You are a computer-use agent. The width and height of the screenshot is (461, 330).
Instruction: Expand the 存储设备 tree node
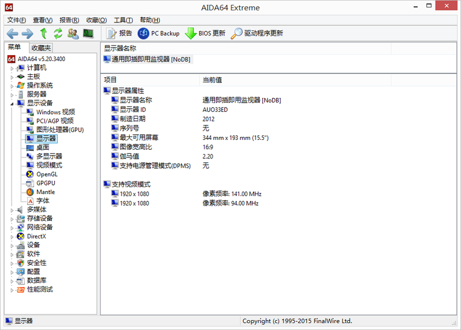coord(12,219)
